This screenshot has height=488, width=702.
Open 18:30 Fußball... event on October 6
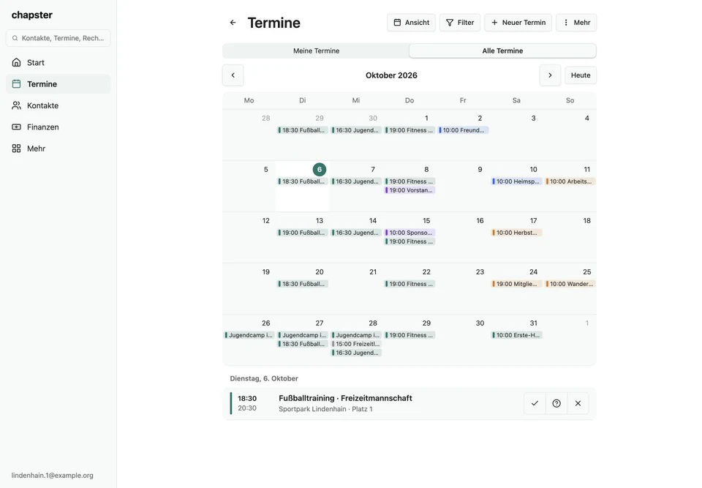click(x=303, y=181)
